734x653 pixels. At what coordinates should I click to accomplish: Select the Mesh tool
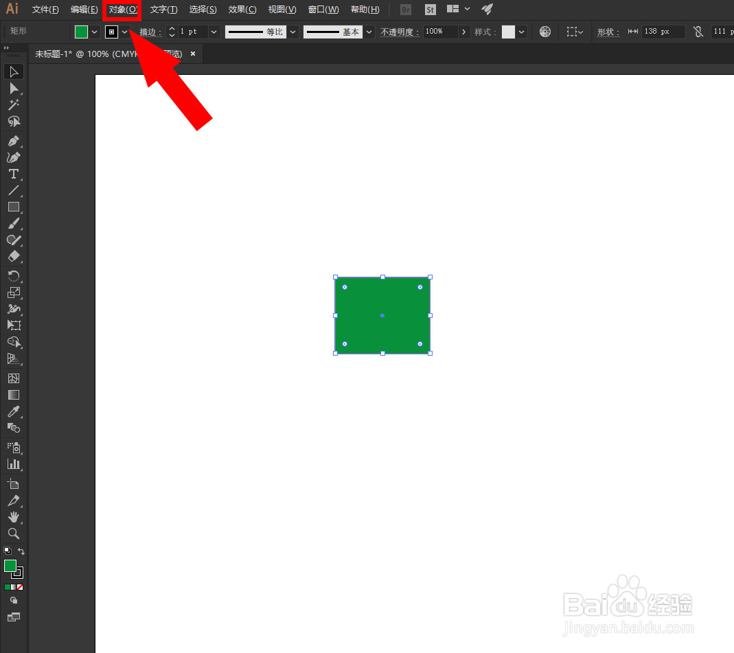(14, 378)
